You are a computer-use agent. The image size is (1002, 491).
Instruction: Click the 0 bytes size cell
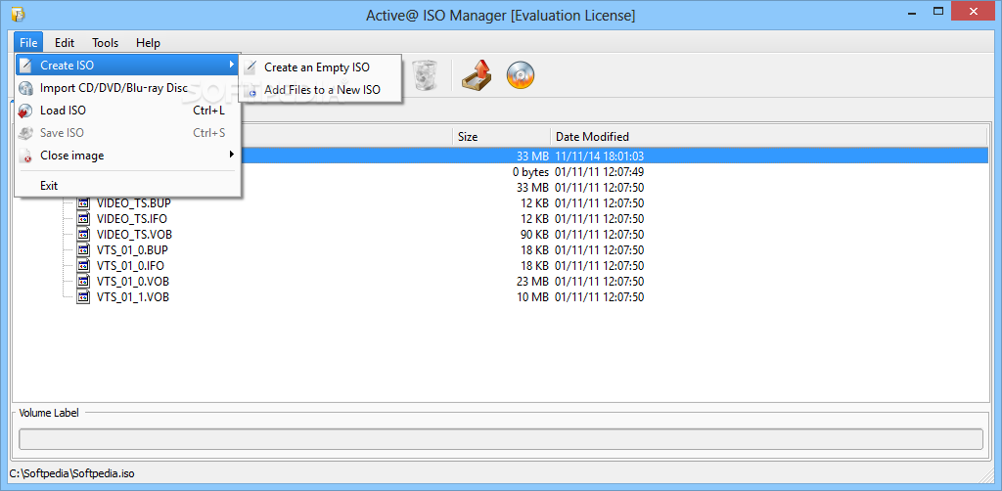[x=530, y=172]
